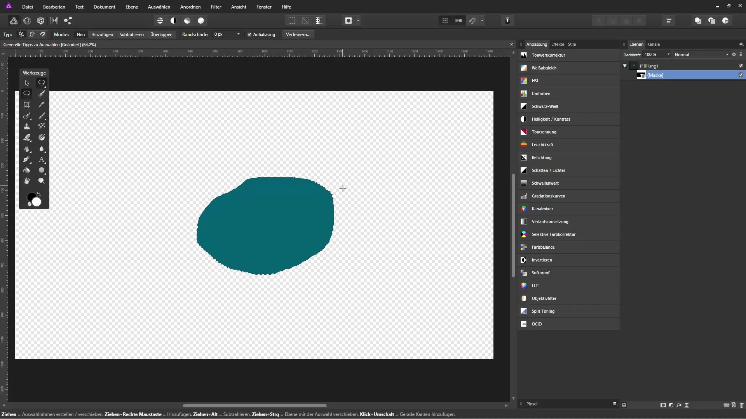This screenshot has height=419, width=746.
Task: Select the Ellipse shape tool
Action: [x=42, y=170]
